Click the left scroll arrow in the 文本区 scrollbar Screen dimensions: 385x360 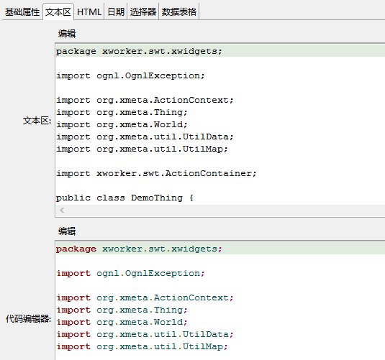pyautogui.click(x=62, y=210)
